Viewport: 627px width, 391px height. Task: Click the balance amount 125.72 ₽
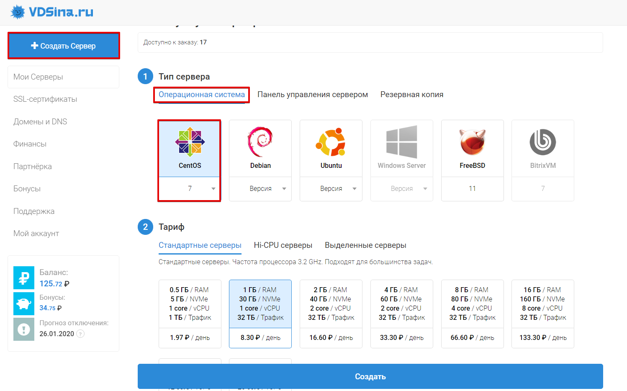54,284
